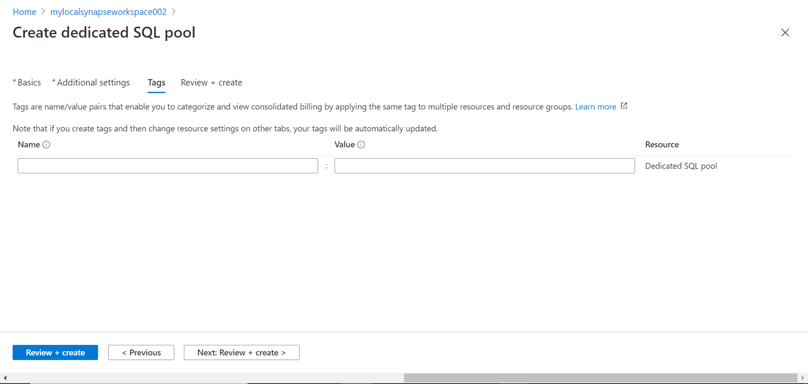
Task: Click the Value info icon
Action: tap(361, 145)
